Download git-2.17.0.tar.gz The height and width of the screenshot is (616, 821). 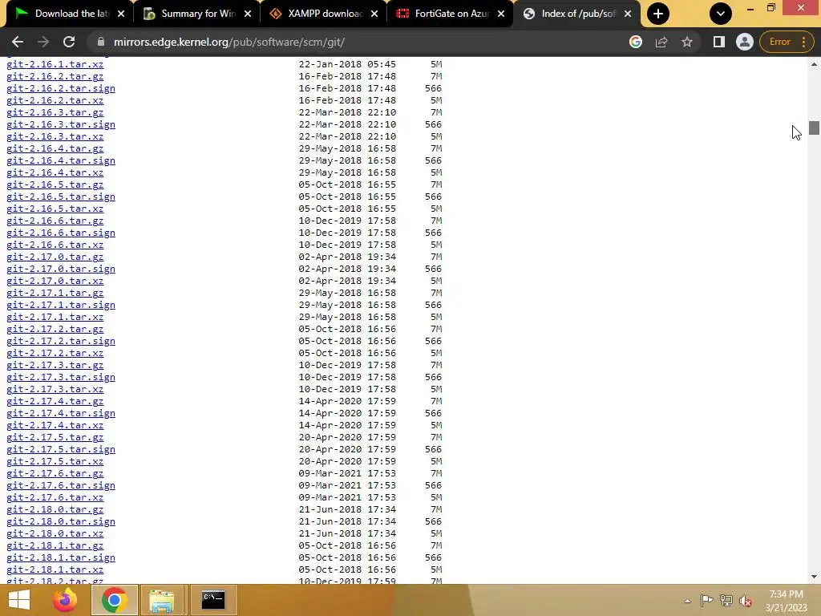coord(55,257)
